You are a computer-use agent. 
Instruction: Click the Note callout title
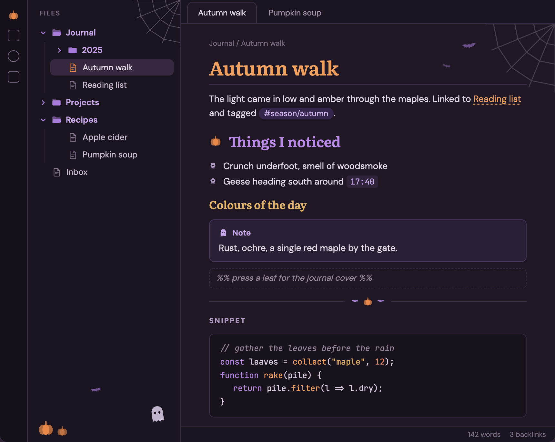click(x=241, y=233)
